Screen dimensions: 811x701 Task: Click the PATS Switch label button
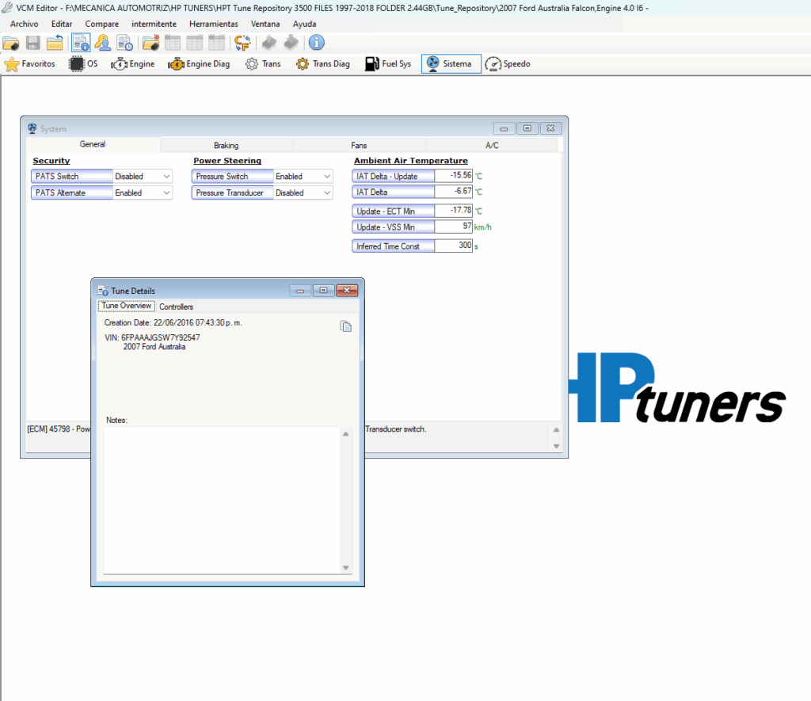click(72, 177)
